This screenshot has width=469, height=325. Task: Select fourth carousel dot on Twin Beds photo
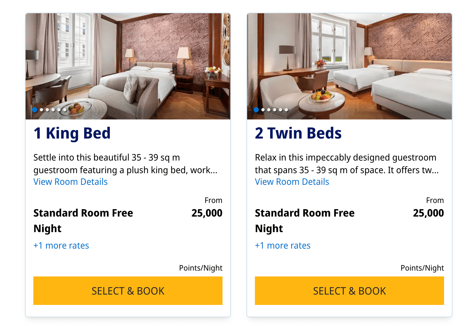tap(275, 110)
